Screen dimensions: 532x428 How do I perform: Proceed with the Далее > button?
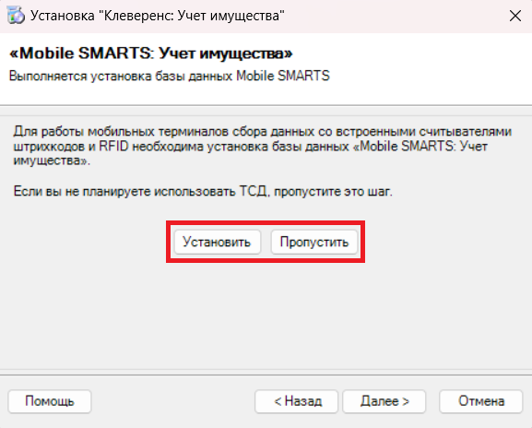384,401
